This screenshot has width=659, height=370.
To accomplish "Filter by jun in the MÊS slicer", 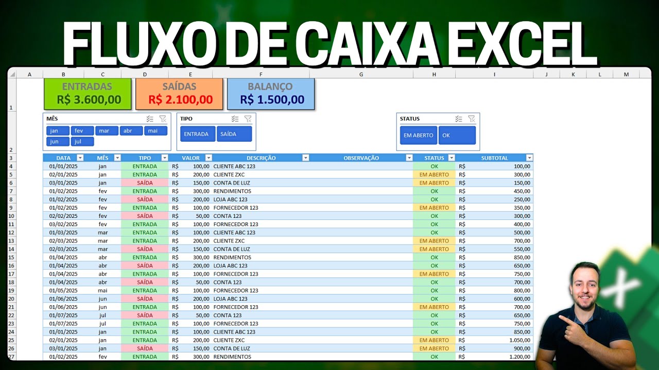I will [58, 141].
